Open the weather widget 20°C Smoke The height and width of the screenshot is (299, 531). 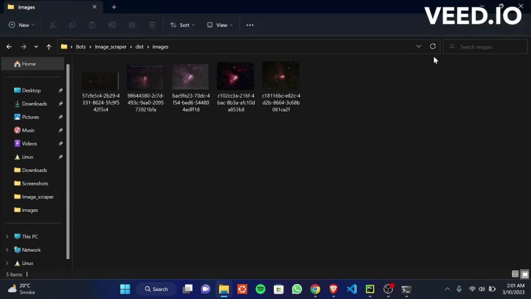pyautogui.click(x=22, y=289)
